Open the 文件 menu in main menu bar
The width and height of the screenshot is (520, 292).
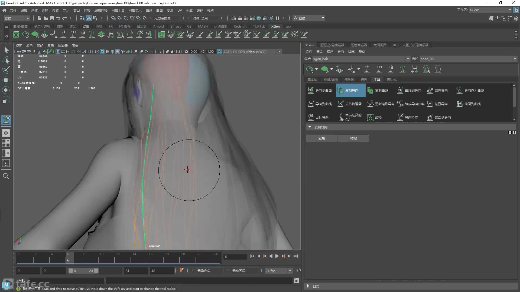(x=13, y=10)
